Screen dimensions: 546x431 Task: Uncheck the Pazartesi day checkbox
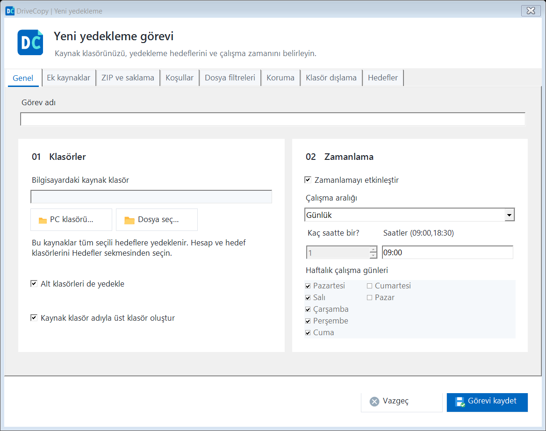click(x=308, y=286)
